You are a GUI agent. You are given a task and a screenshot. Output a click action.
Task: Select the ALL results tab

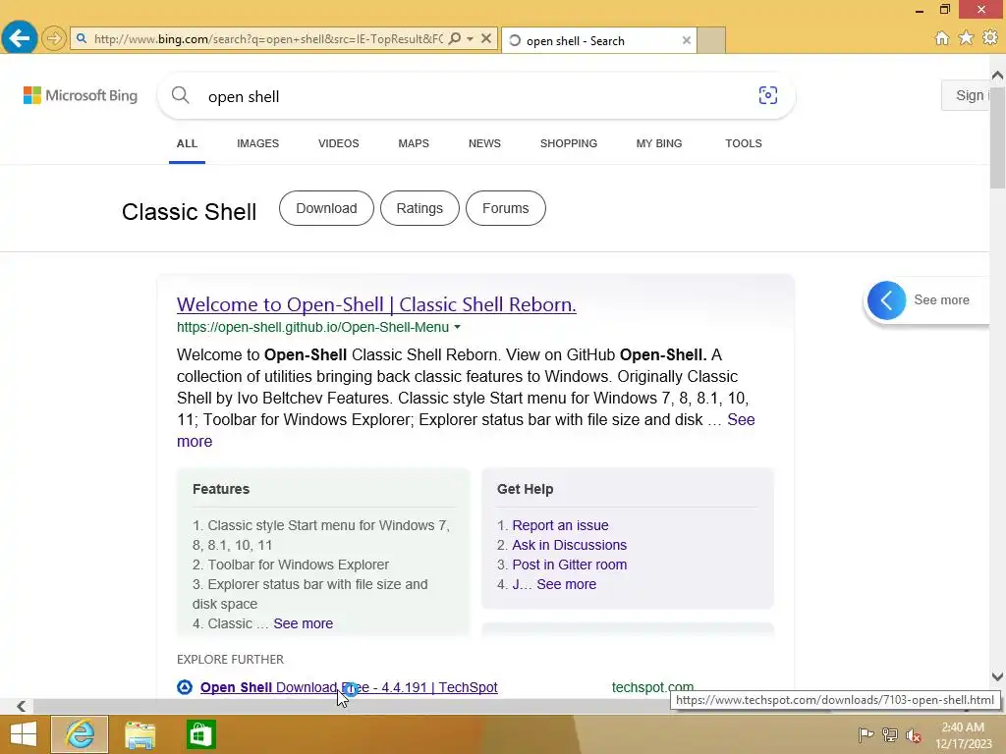187,143
